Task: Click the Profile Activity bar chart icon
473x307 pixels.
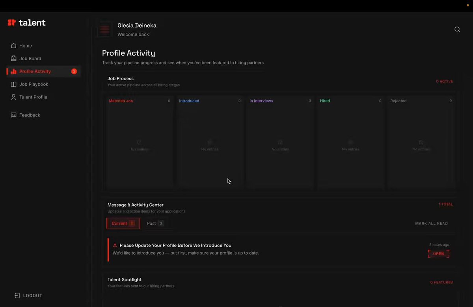Action: point(13,71)
